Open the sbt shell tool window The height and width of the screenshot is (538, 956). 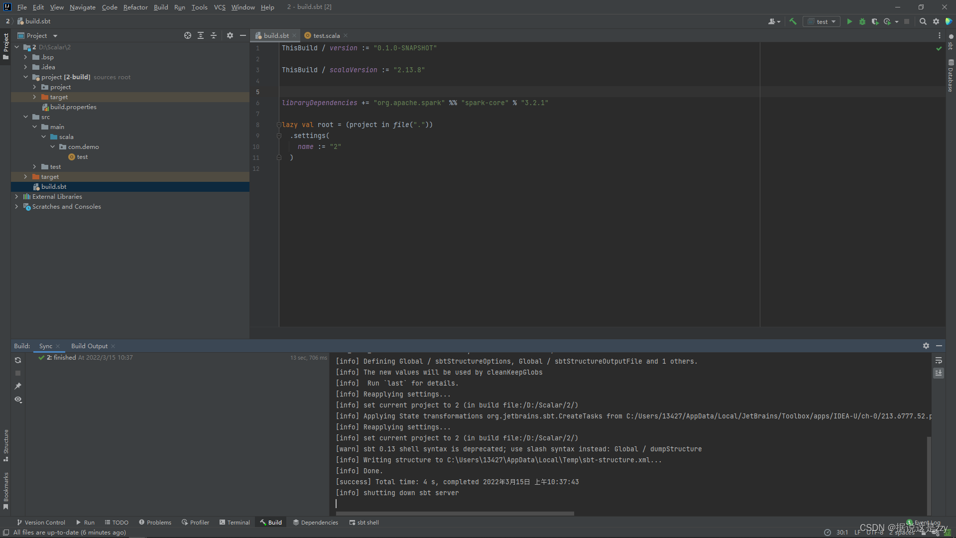click(364, 523)
